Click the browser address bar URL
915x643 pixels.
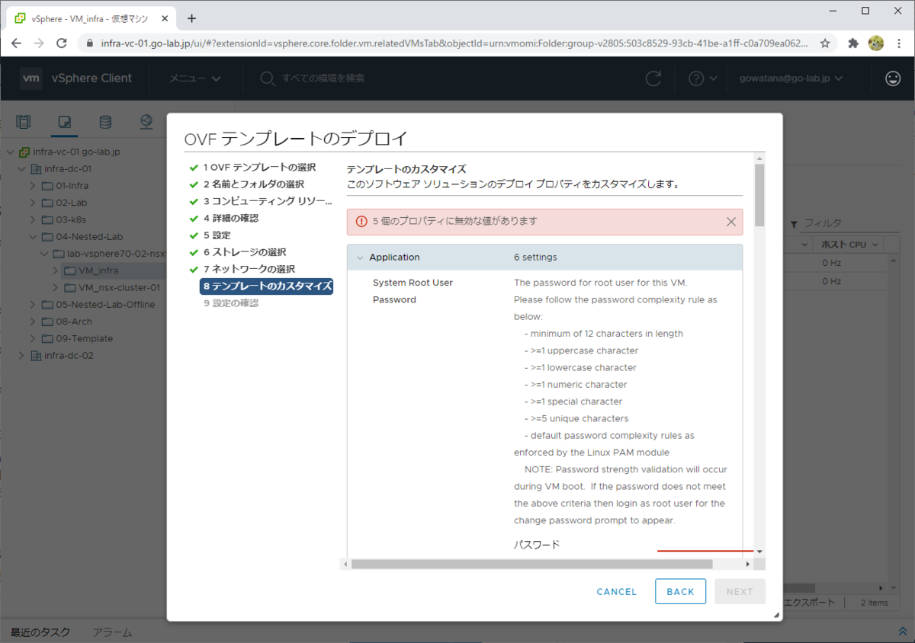(x=454, y=43)
